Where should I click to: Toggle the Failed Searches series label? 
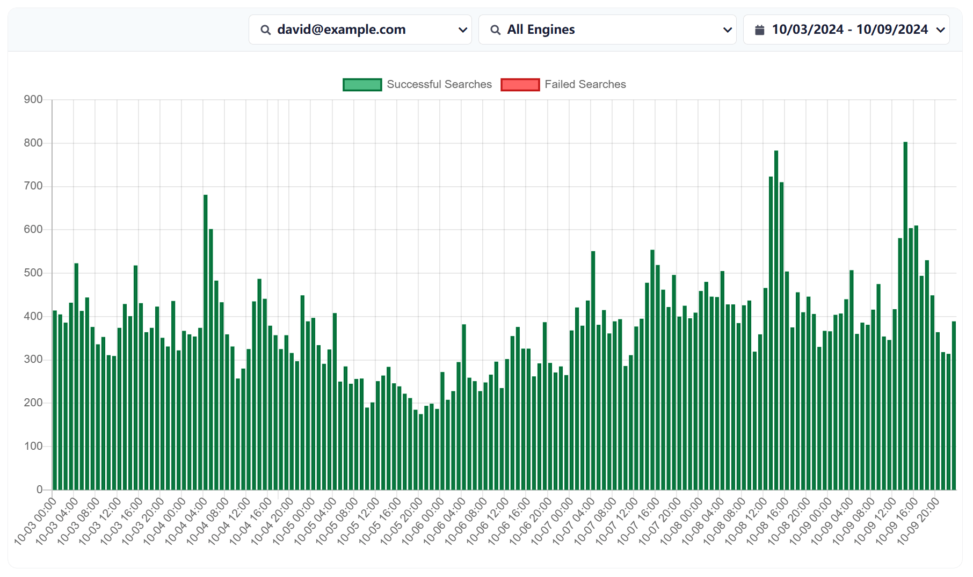585,85
